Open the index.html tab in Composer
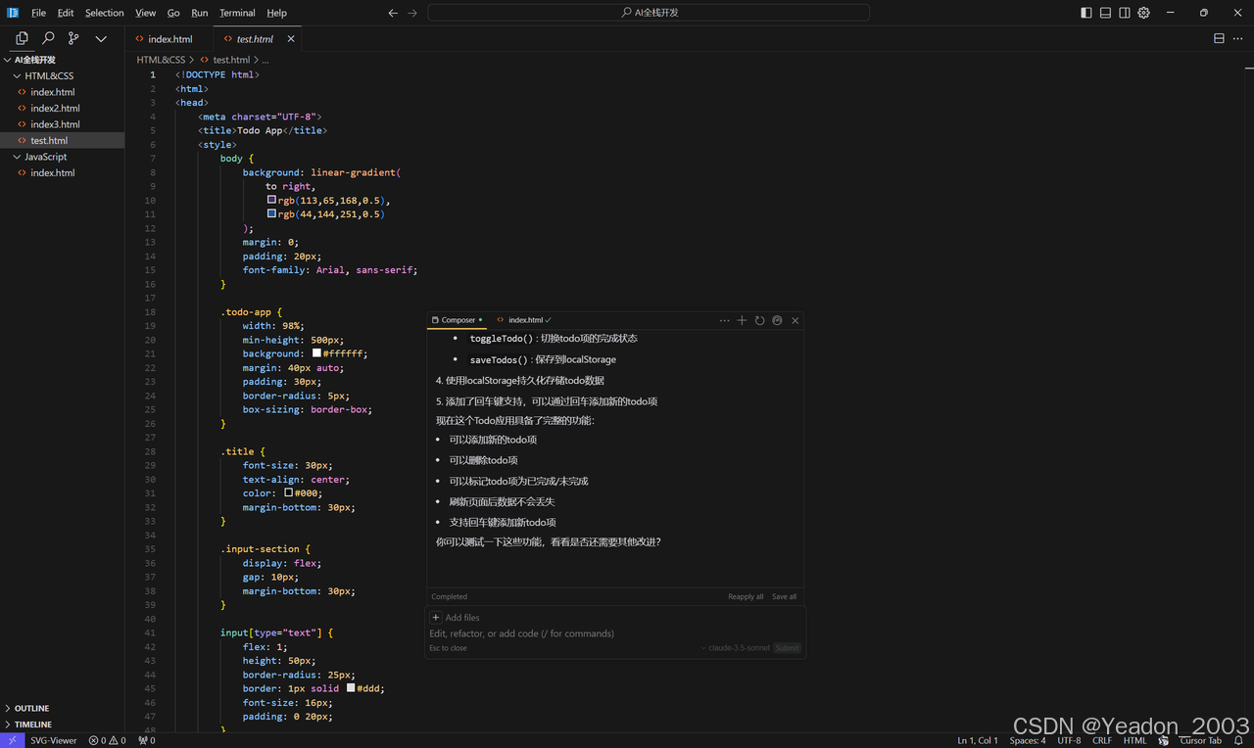Viewport: 1254px width, 748px height. pyautogui.click(x=525, y=320)
